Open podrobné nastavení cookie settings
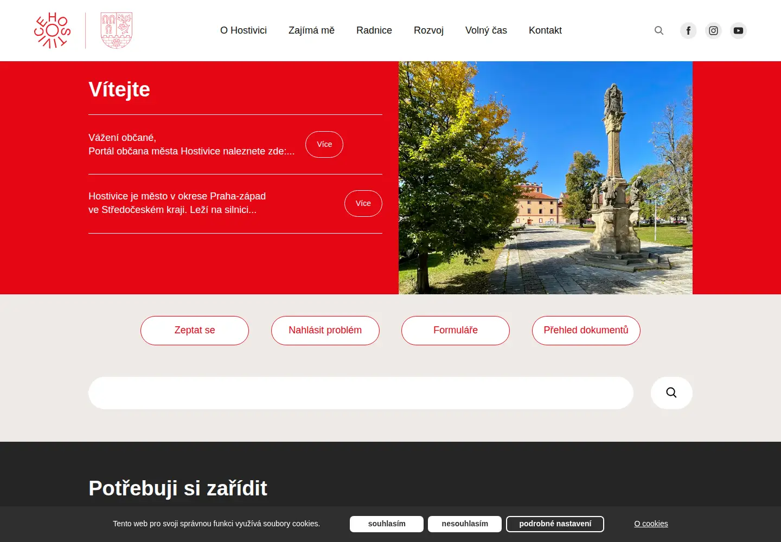781x542 pixels. pyautogui.click(x=555, y=524)
